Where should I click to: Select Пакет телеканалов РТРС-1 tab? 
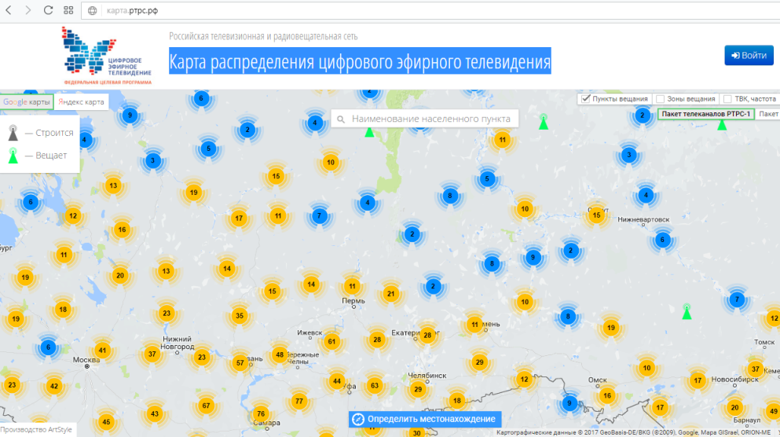click(707, 114)
